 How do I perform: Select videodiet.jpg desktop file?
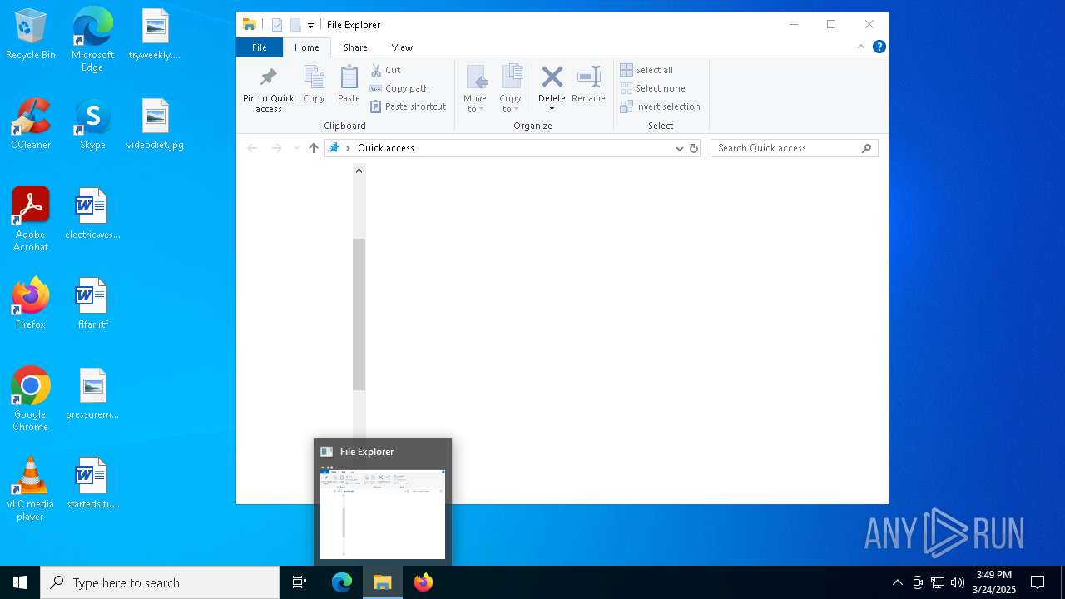point(155,125)
